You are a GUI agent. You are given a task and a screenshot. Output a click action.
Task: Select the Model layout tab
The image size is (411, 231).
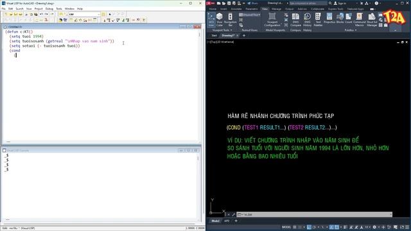(216, 221)
